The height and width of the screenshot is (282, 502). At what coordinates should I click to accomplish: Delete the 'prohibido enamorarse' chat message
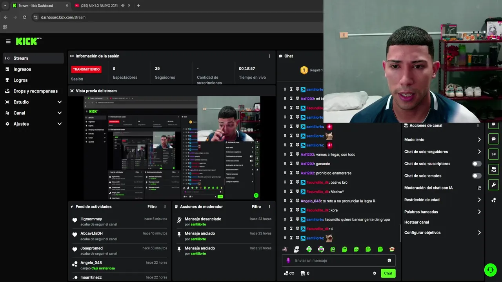click(285, 173)
